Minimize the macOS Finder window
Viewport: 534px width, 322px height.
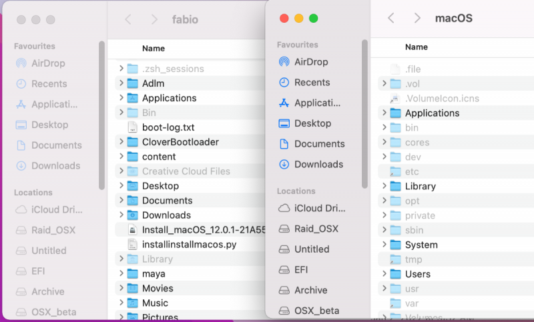298,19
